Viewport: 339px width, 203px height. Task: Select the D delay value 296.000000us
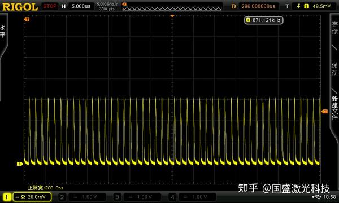[258, 6]
